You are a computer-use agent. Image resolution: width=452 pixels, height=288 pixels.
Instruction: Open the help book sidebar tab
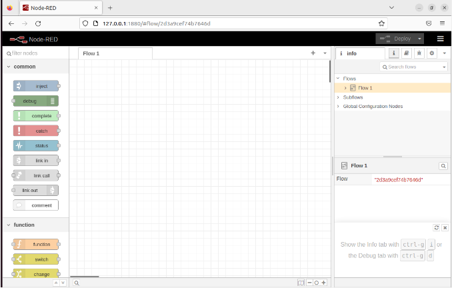[x=407, y=53]
